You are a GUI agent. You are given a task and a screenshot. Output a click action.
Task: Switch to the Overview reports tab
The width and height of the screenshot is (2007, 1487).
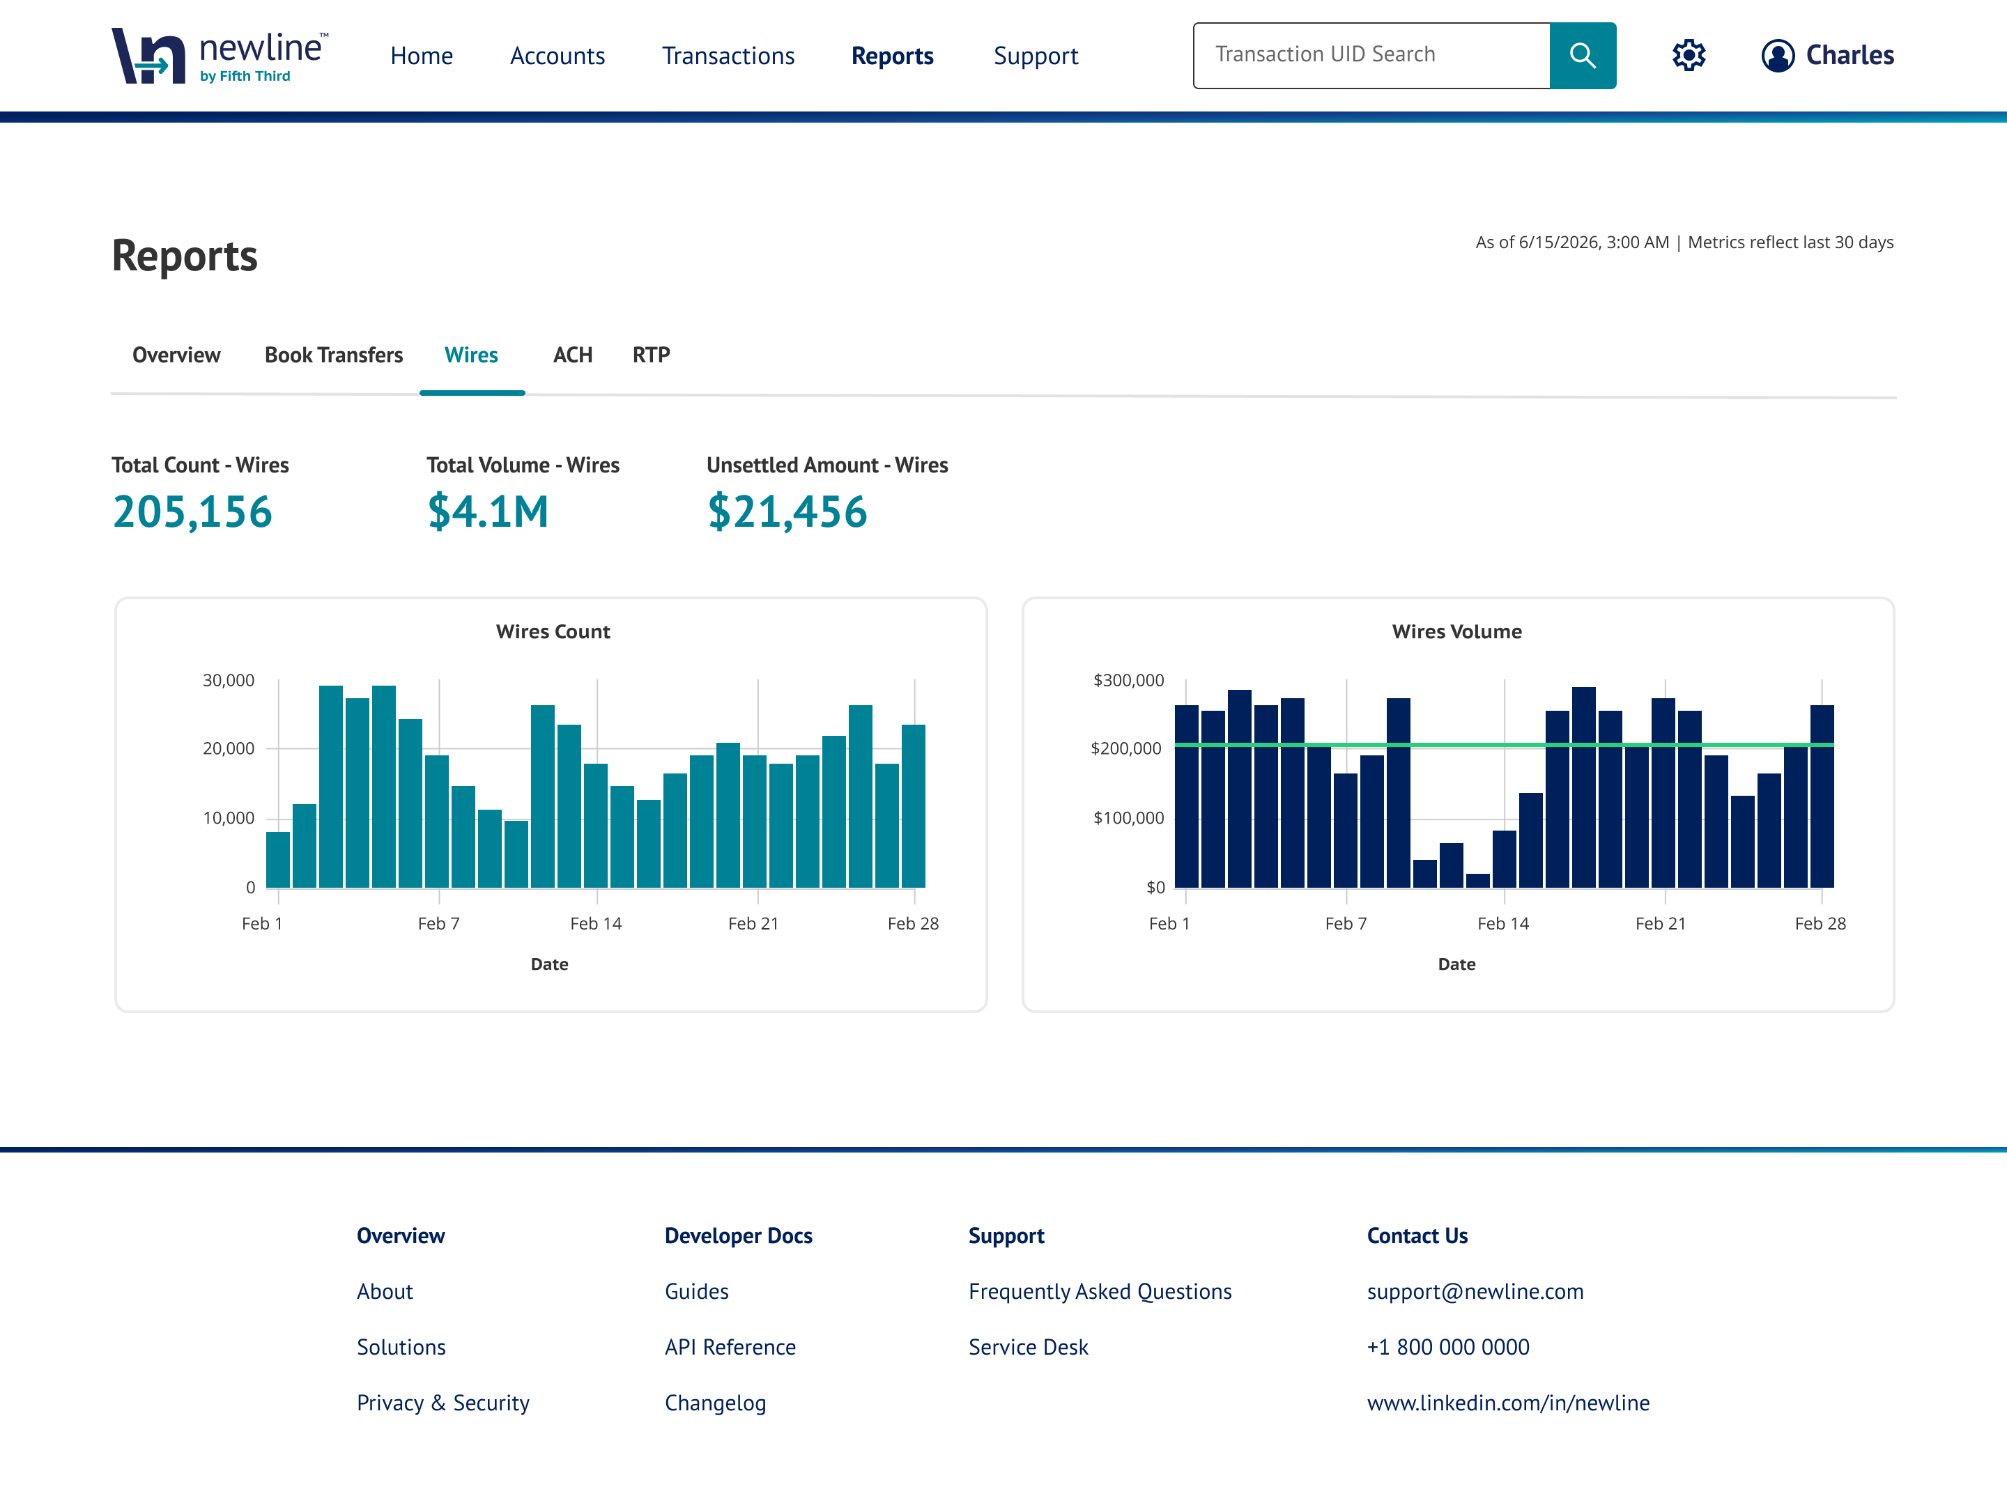pos(176,355)
